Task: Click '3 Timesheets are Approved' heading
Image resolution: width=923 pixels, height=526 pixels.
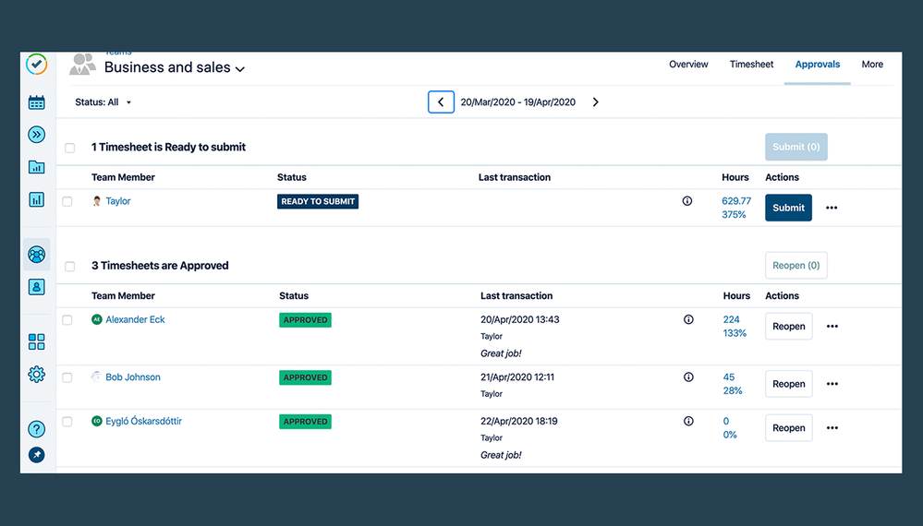Action: 160,266
